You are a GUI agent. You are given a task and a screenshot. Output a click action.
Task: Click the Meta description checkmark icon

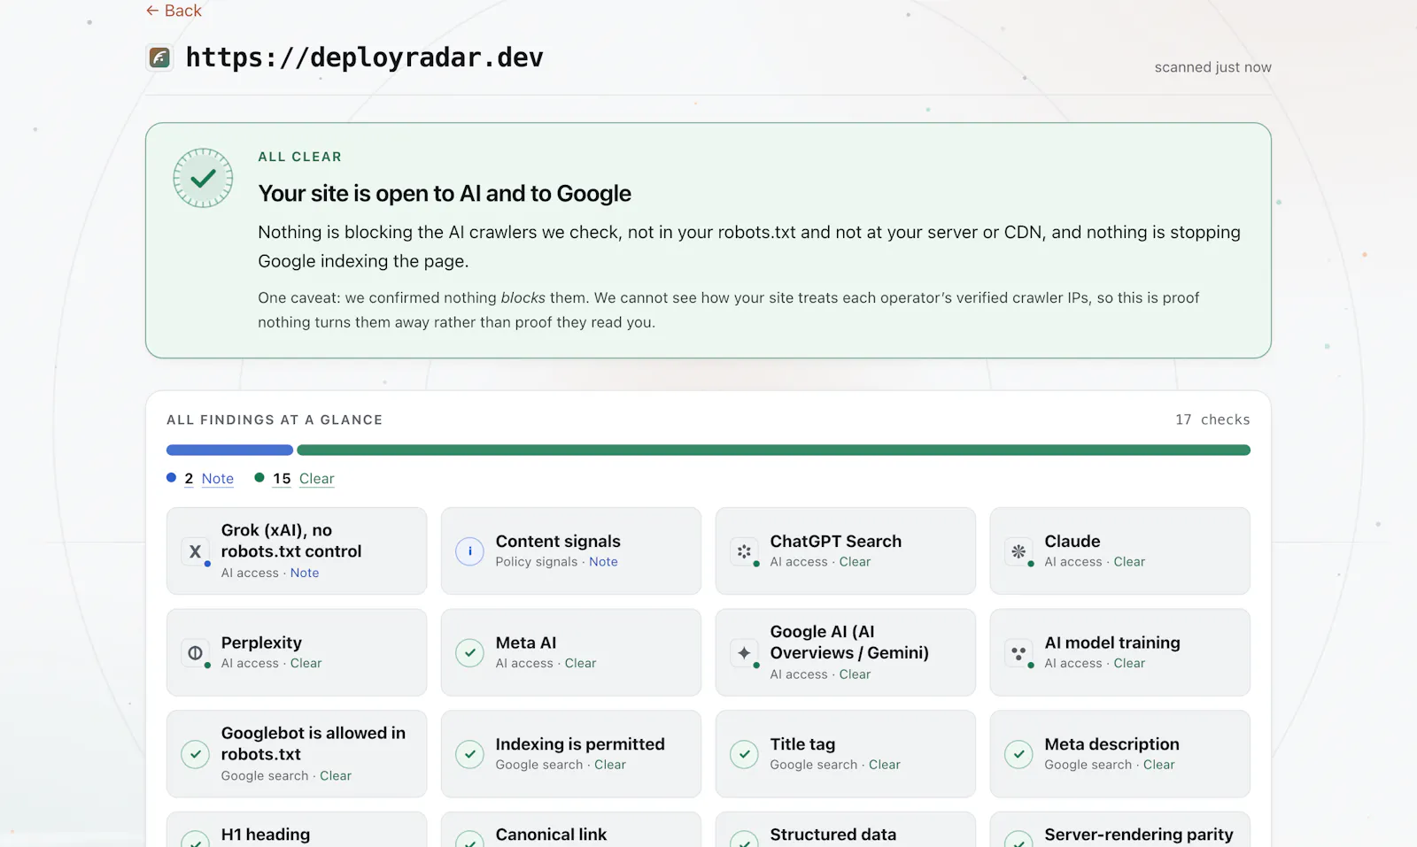tap(1018, 754)
